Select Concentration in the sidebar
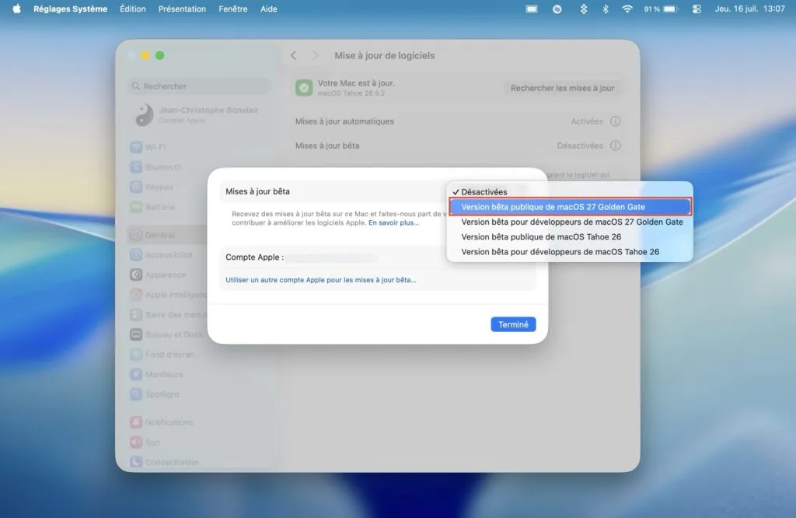 (x=198, y=462)
